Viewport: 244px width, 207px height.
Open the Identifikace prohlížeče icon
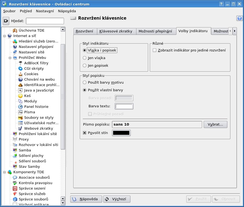point(20,85)
